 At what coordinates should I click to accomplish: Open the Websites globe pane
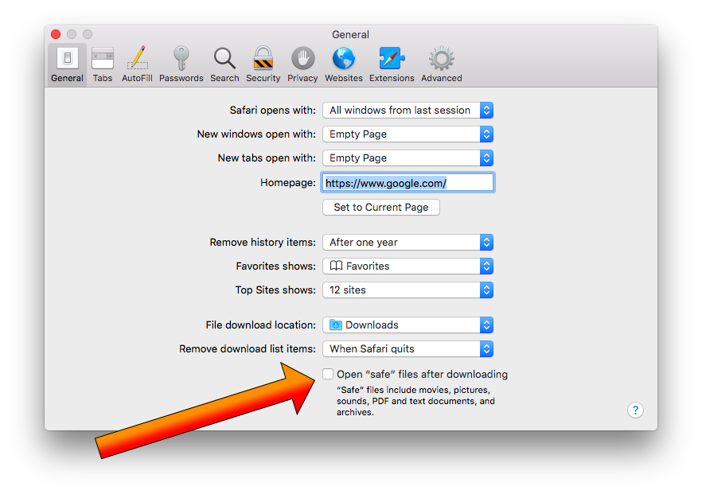[343, 64]
